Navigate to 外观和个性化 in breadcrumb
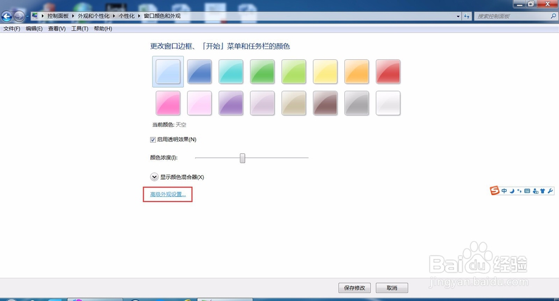 (94, 16)
